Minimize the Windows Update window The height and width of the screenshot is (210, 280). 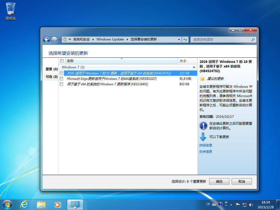tap(233, 30)
